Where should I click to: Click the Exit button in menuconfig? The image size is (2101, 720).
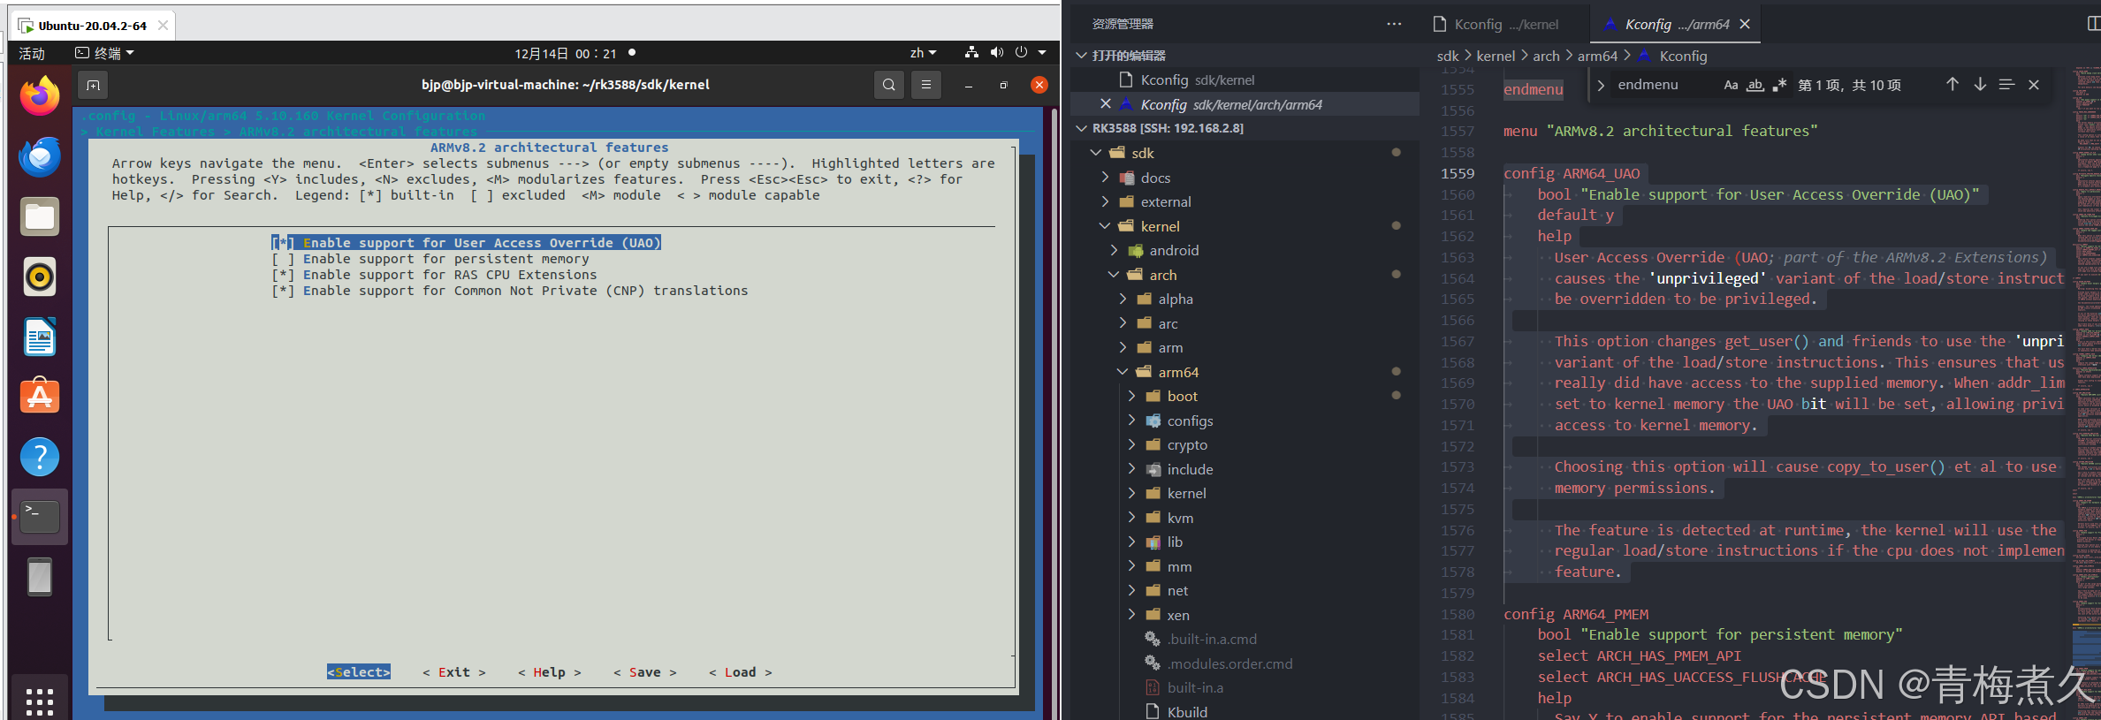tap(454, 672)
